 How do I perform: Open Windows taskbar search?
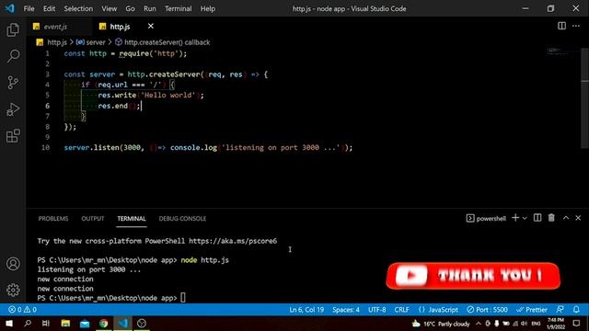click(28, 323)
